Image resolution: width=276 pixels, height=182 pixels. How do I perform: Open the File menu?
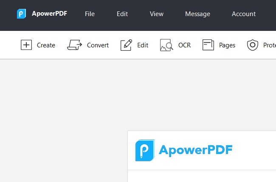[x=90, y=14]
